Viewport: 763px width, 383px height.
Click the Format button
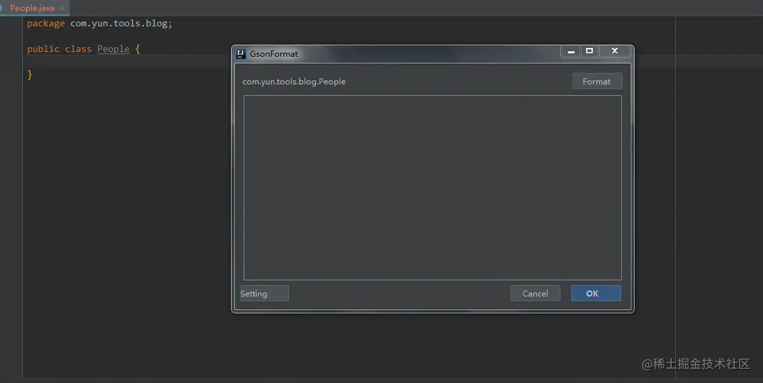click(x=597, y=81)
